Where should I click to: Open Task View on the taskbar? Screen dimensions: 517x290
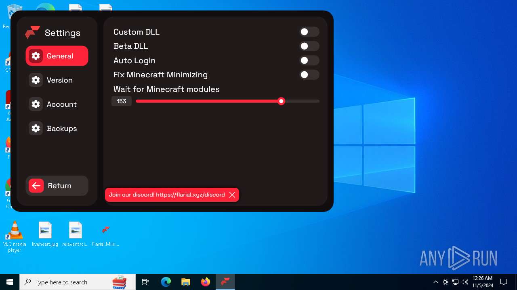(x=145, y=282)
